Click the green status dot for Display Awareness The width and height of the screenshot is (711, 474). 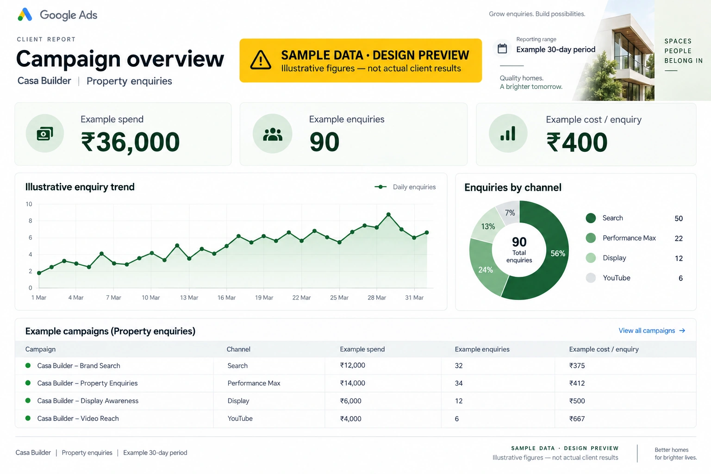point(28,401)
